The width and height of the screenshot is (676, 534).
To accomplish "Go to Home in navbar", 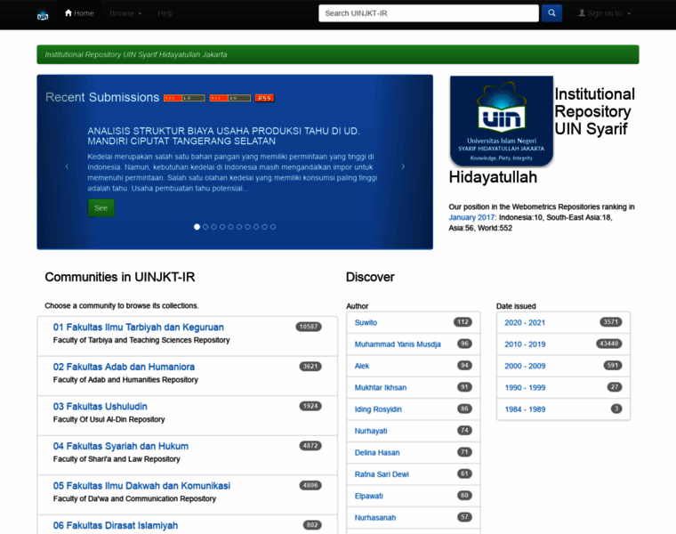I will click(x=79, y=13).
